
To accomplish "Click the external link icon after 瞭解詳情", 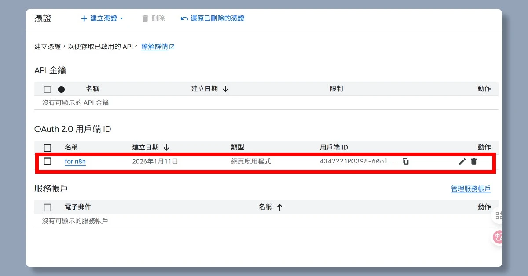I will tap(172, 47).
